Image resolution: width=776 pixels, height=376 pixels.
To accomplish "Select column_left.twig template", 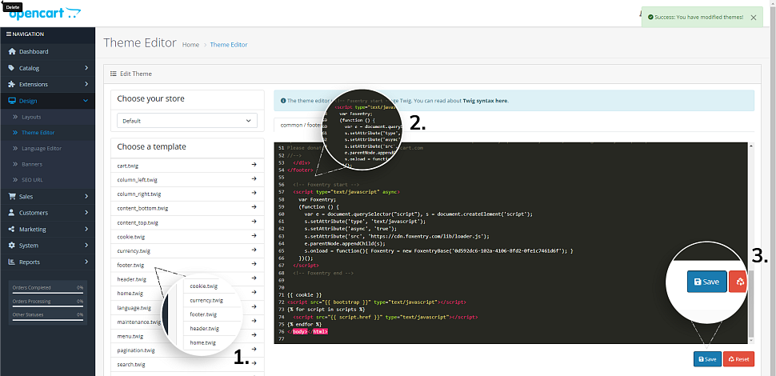I will (137, 180).
